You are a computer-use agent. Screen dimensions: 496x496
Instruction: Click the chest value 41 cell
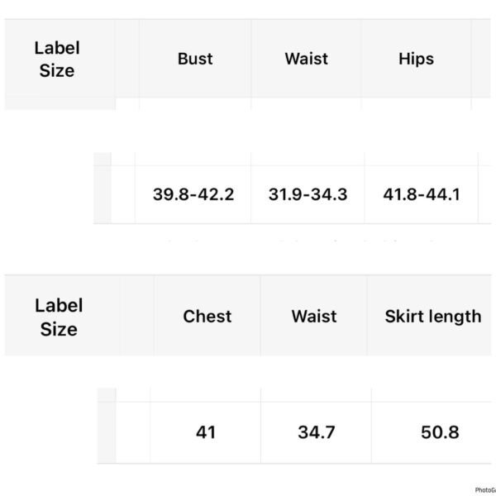point(206,432)
